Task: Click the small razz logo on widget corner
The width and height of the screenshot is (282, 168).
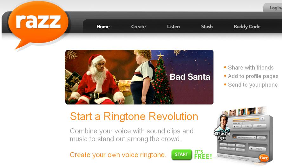Action: click(x=264, y=158)
